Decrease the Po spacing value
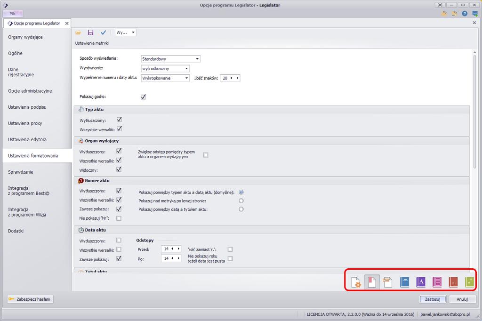 pos(172,258)
